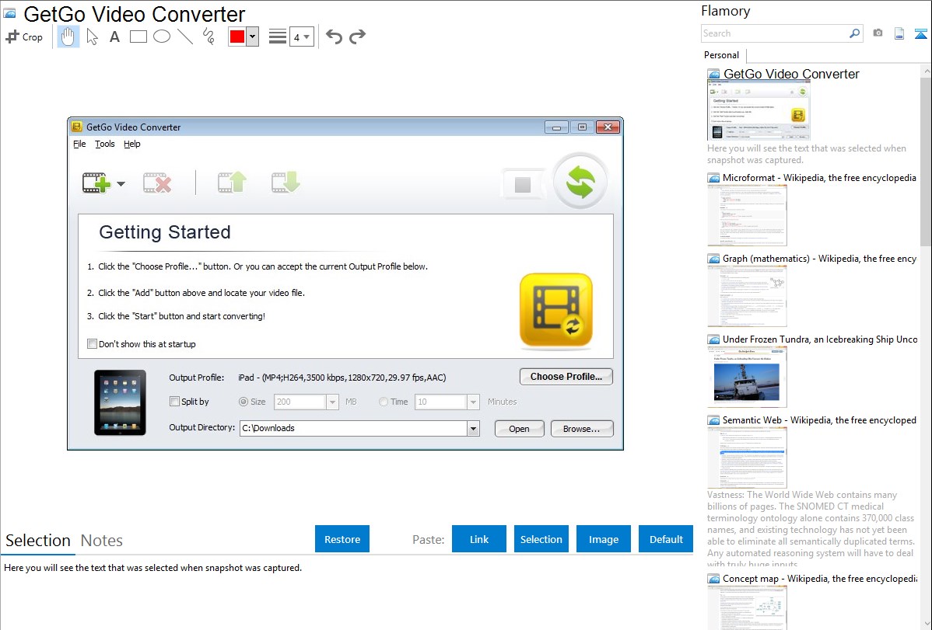This screenshot has width=932, height=630.
Task: Undo the last annotation
Action: (334, 37)
